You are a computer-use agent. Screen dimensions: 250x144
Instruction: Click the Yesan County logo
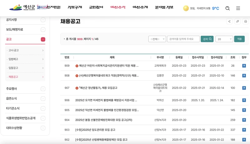tap(22, 8)
